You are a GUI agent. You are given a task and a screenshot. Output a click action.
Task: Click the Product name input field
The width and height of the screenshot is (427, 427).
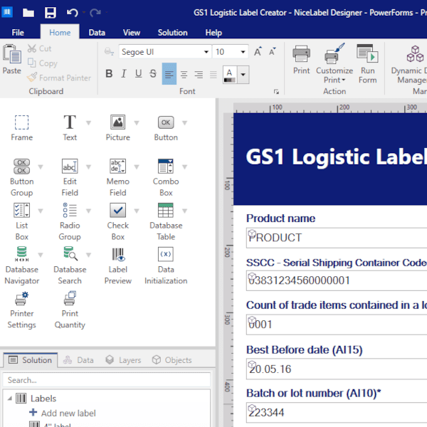pyautogui.click(x=337, y=238)
